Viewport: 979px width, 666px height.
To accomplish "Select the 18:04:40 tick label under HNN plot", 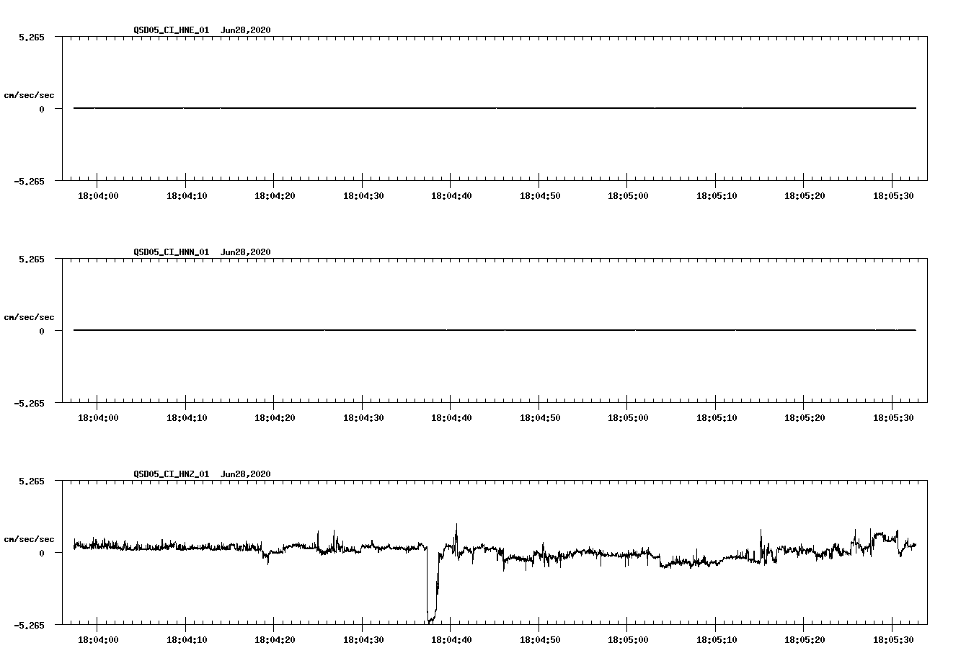I will pos(451,418).
